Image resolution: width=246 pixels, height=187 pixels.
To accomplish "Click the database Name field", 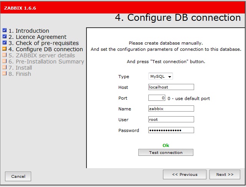I will point(171,109).
